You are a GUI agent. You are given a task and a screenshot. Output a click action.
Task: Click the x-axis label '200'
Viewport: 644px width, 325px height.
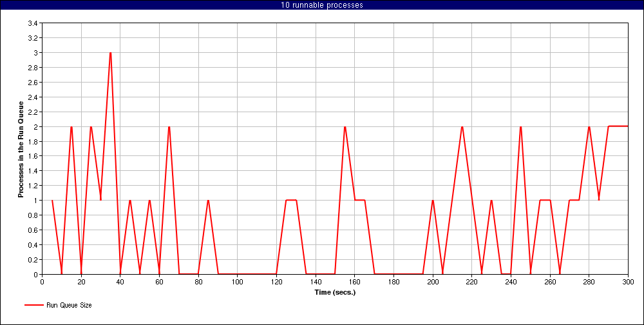coord(433,281)
